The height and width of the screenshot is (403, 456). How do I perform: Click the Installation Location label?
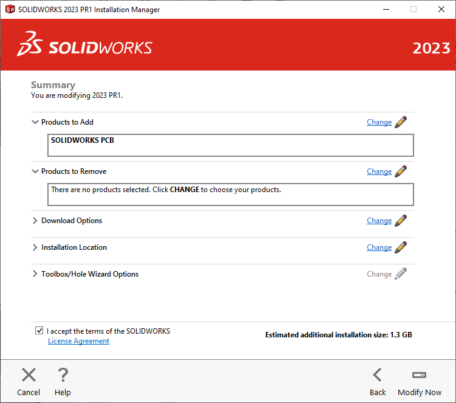[74, 247]
